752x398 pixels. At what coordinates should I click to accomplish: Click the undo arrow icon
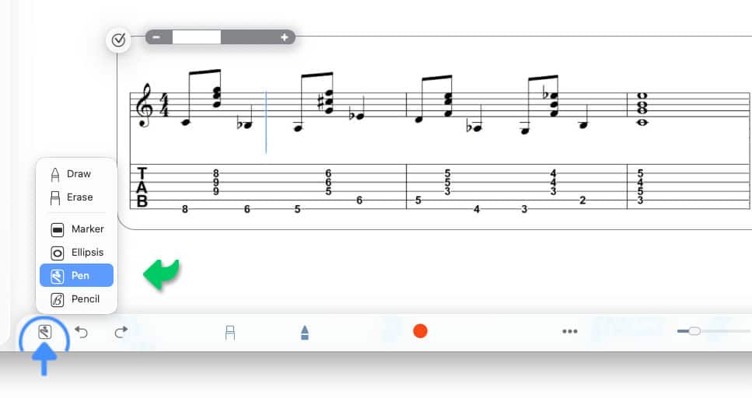pyautogui.click(x=82, y=331)
